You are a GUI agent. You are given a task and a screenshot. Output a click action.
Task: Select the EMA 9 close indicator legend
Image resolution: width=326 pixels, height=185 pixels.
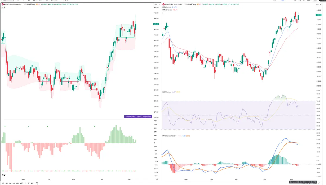point(167,7)
